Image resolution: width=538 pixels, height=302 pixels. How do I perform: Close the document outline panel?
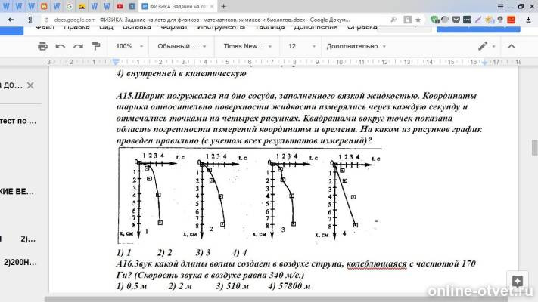tap(30, 85)
